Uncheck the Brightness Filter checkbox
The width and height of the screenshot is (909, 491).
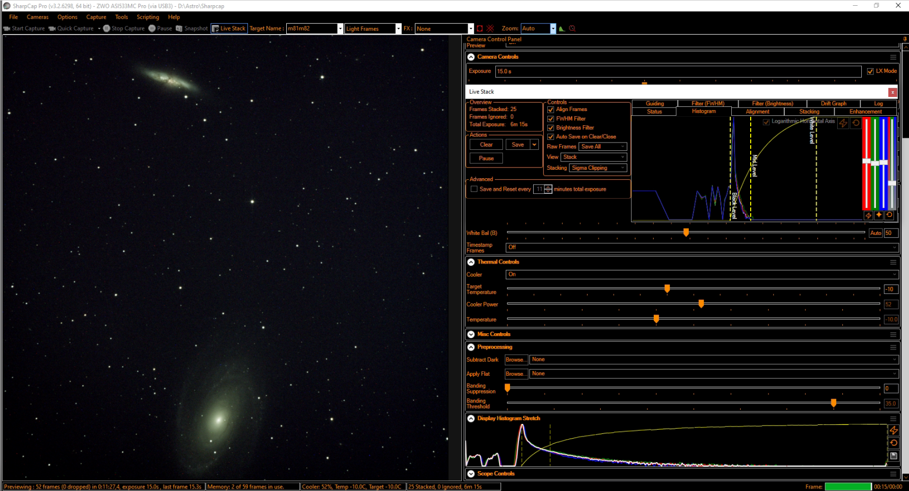[x=550, y=128]
